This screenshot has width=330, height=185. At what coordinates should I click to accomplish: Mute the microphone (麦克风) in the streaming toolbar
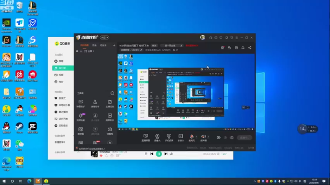[x=191, y=138]
